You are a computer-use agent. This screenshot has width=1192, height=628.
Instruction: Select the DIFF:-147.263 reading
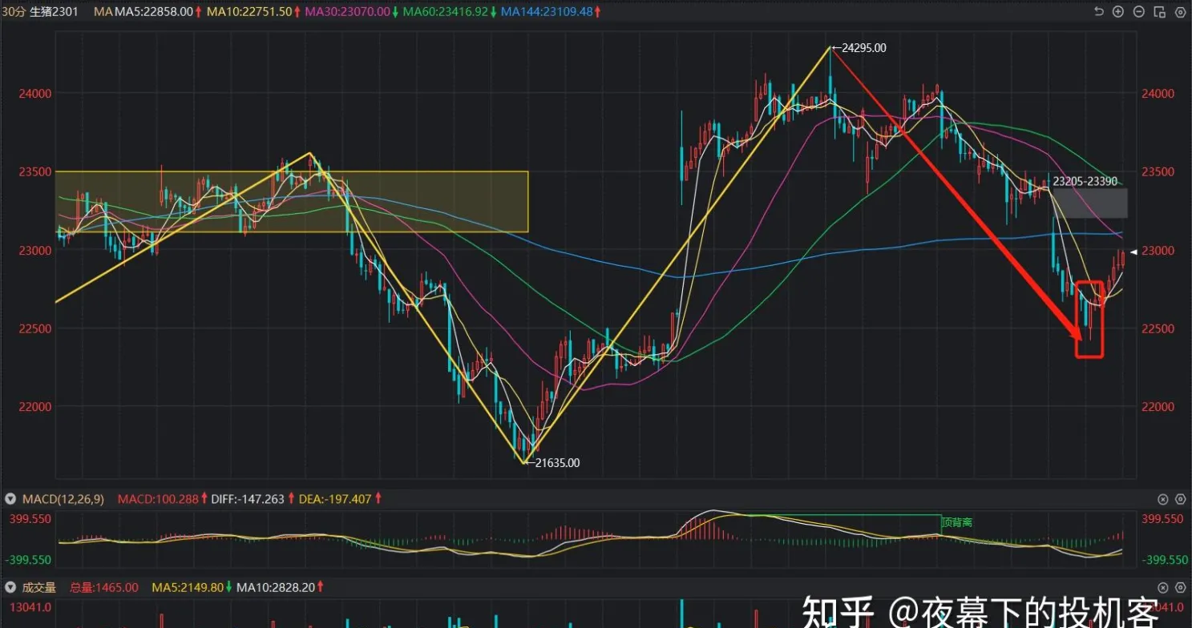click(248, 499)
